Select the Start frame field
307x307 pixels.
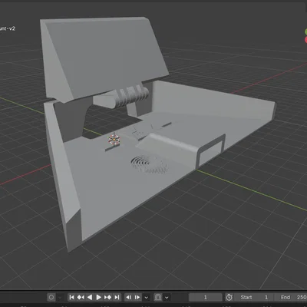(x=253, y=297)
